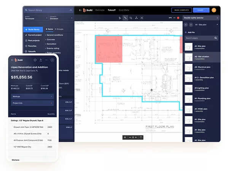This screenshot has width=228, height=171.
Task: Expand the Project Info section in mobile app
Action: (x=32, y=103)
